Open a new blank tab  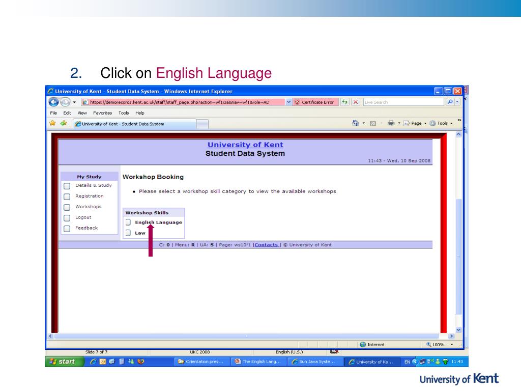click(202, 124)
